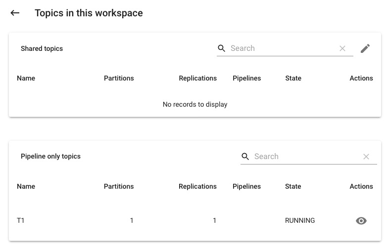Go back using the left arrow
Screen dimensions: 388x247
click(15, 13)
